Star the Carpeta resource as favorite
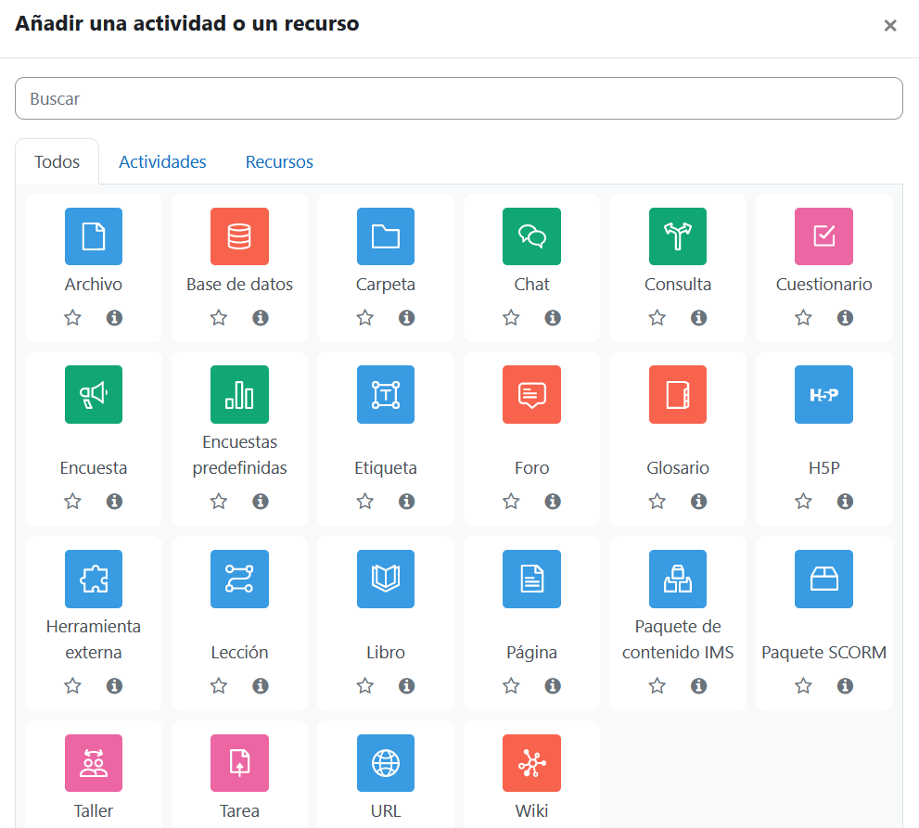The image size is (919, 828). point(365,318)
